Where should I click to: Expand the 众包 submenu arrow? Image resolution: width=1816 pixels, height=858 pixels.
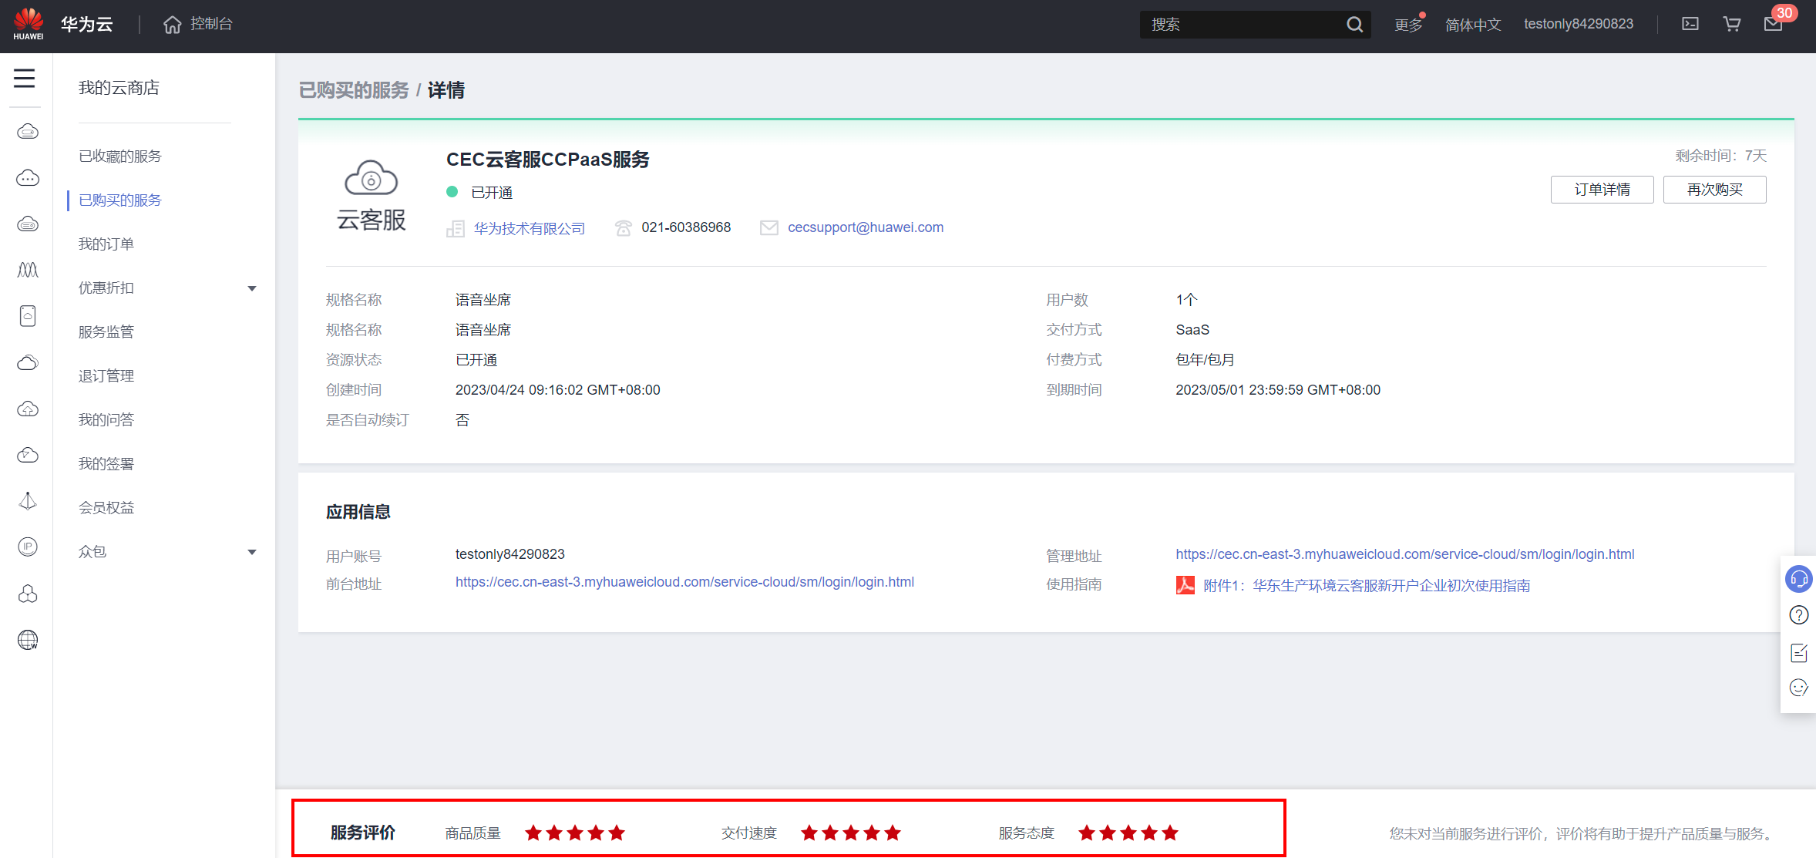pyautogui.click(x=252, y=552)
